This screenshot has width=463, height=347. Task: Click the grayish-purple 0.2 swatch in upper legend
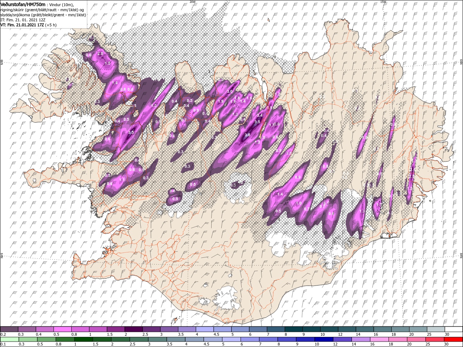tap(9, 329)
